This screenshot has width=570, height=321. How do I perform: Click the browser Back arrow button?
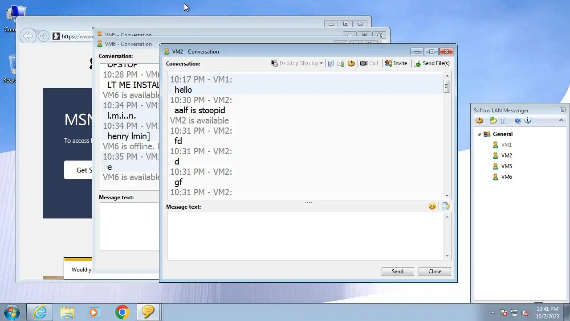(28, 36)
